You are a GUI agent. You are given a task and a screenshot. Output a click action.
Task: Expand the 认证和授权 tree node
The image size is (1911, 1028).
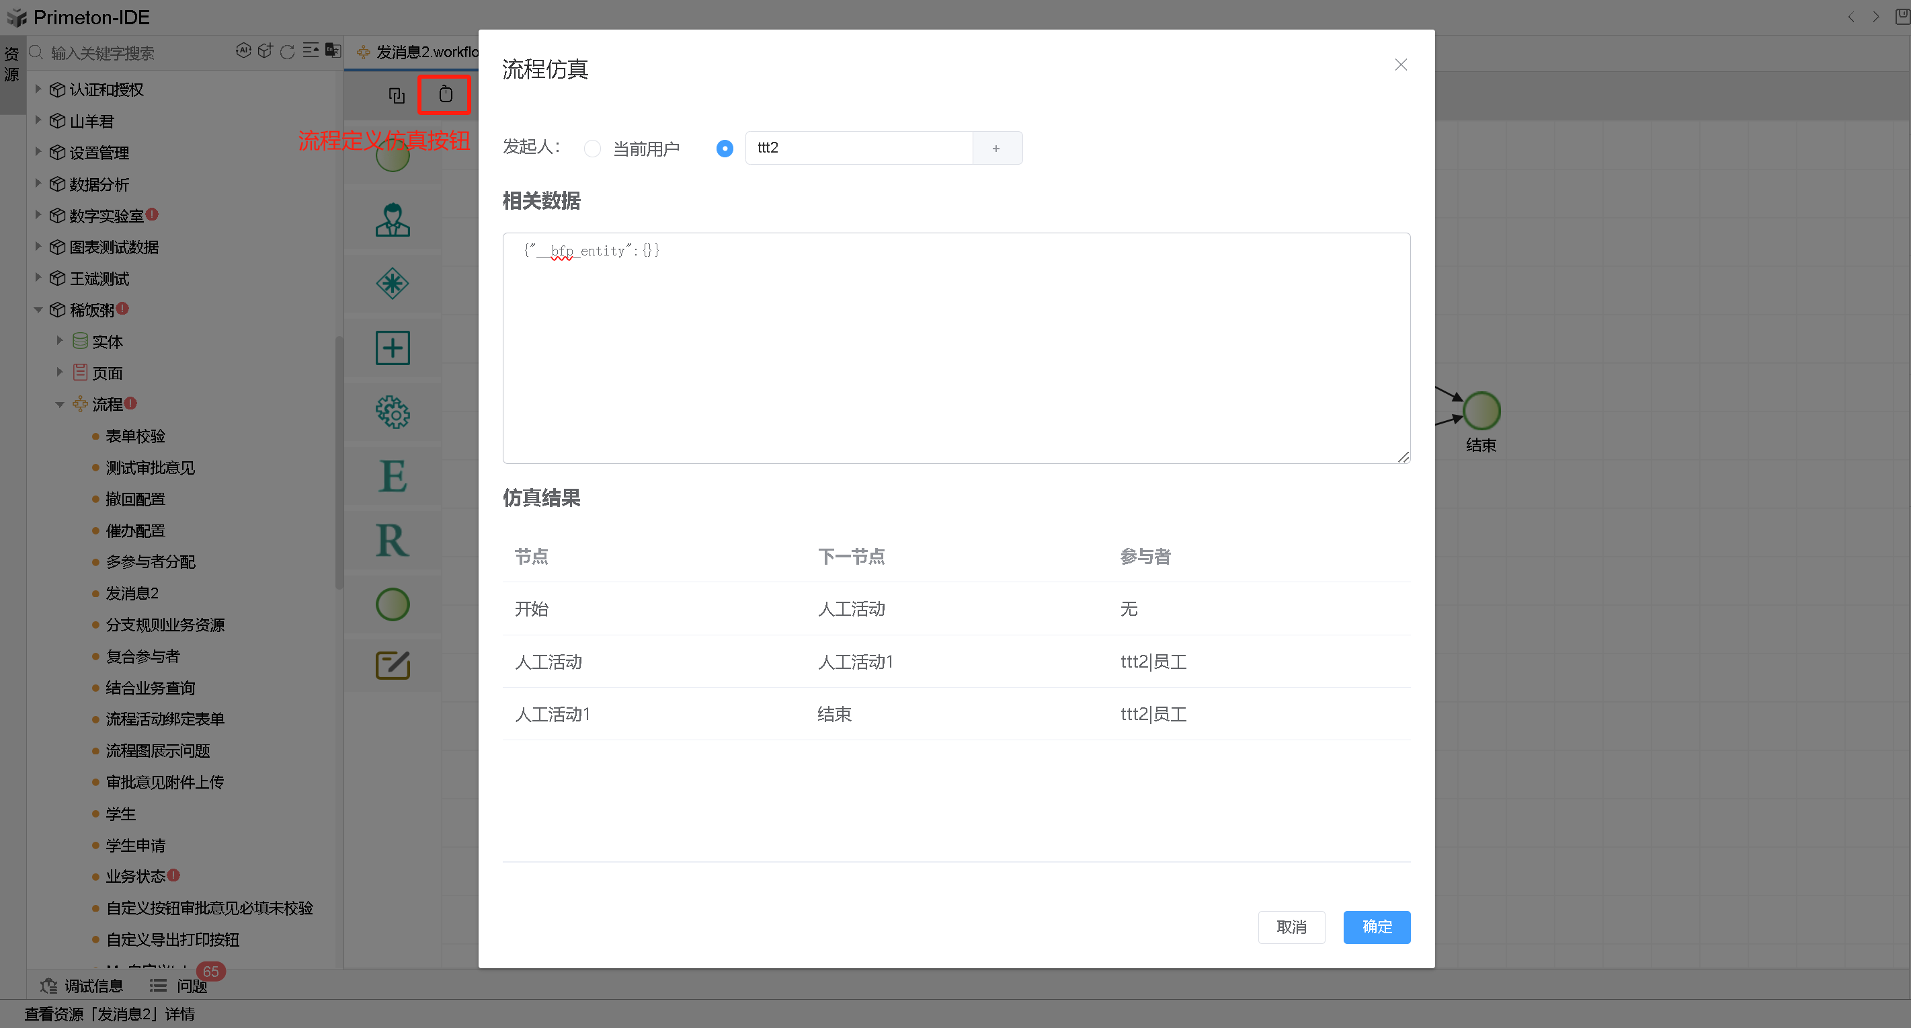38,89
